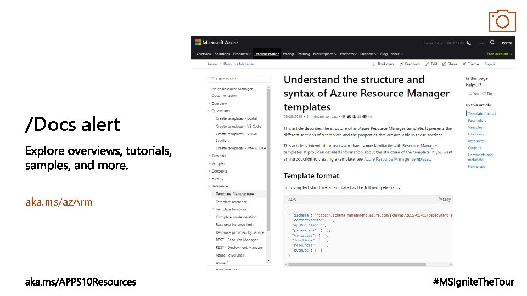Viewport: 527px width, 296px height.
Task: Open the Marketplace dropdown menu
Action: tap(324, 54)
